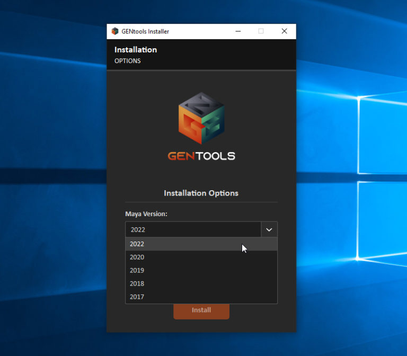Pick 2017 from the dropdown list
Image resolution: width=407 pixels, height=356 pixels.
coord(201,297)
